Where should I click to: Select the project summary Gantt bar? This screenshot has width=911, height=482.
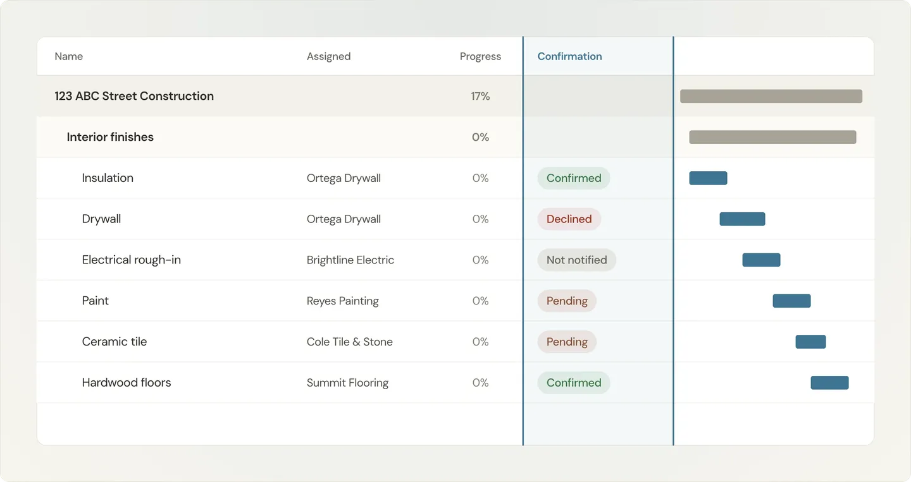tap(771, 96)
